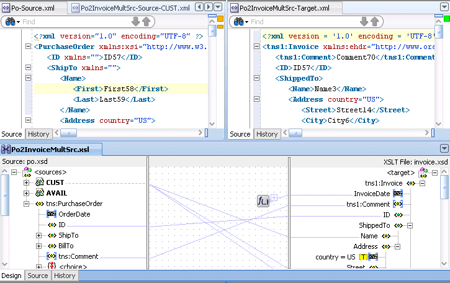Select the AVAIL parameter icon
Image resolution: width=450 pixels, height=283 pixels.
tap(40, 193)
